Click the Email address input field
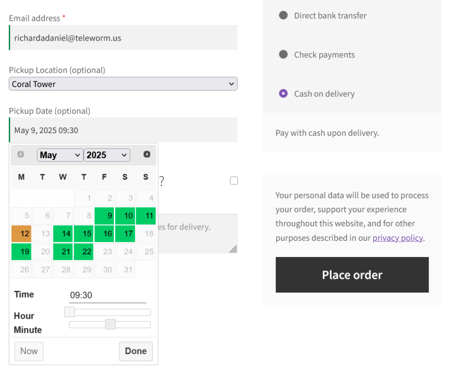Image resolution: width=453 pixels, height=373 pixels. click(123, 38)
